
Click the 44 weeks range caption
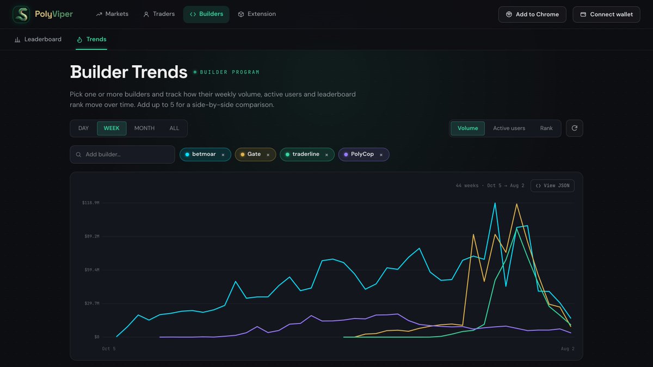(490, 185)
